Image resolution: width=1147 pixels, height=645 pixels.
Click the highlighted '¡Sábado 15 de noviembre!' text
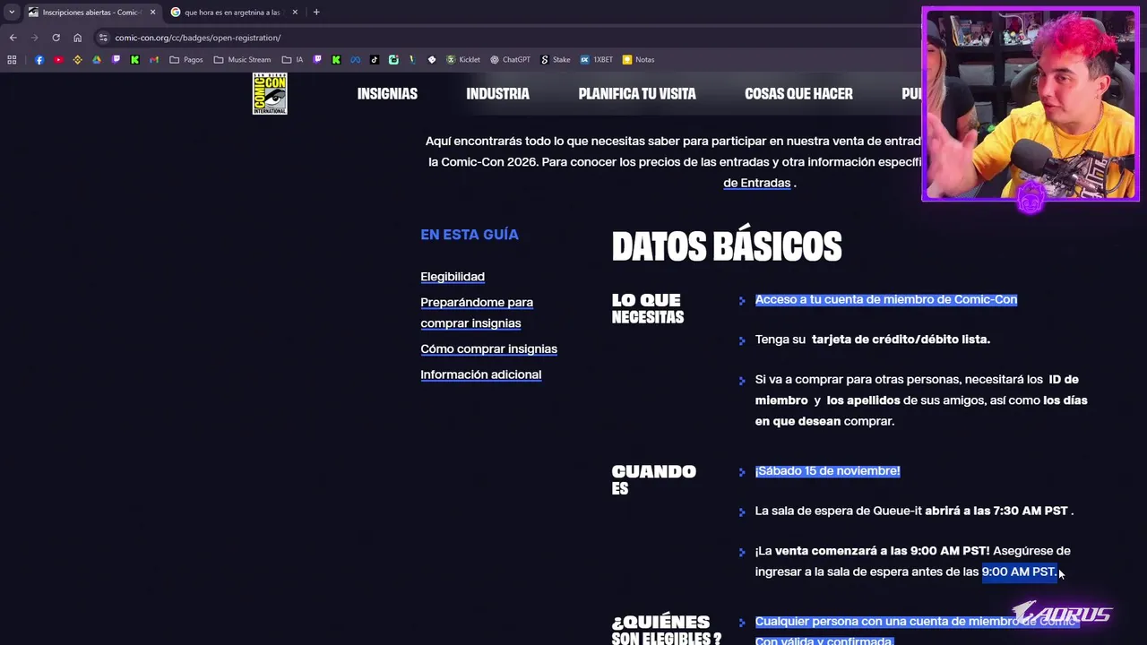(827, 471)
